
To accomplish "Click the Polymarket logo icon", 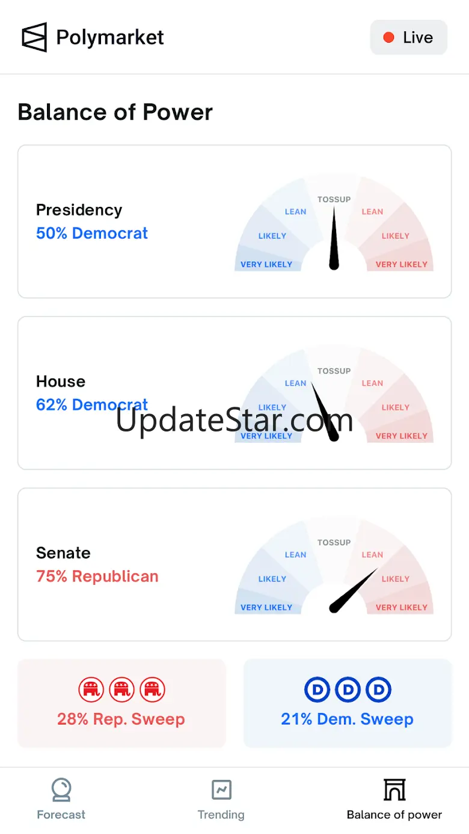I will [34, 37].
